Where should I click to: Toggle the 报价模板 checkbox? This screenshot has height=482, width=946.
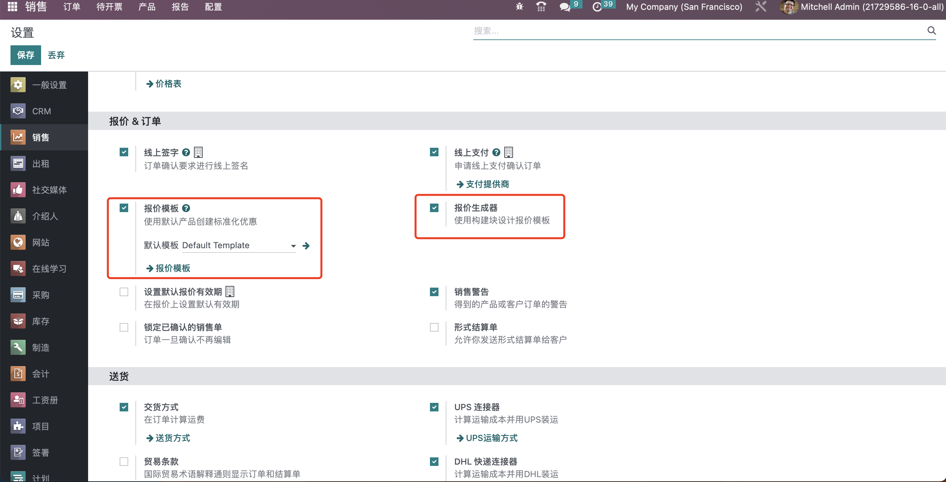pyautogui.click(x=124, y=208)
